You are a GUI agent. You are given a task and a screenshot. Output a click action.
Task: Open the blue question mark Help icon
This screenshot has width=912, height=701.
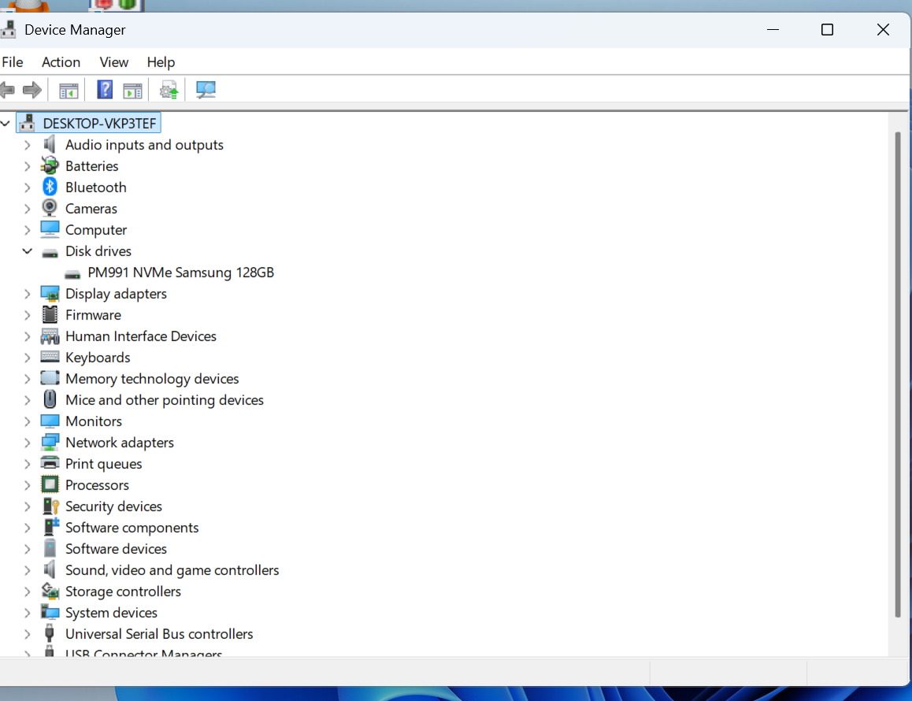[105, 90]
